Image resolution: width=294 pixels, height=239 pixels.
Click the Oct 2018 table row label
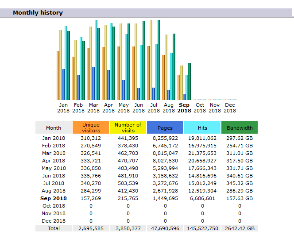[x=54, y=206]
